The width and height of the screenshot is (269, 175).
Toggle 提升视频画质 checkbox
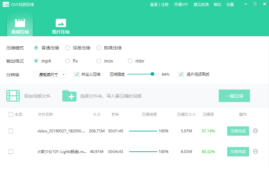pyautogui.click(x=181, y=74)
